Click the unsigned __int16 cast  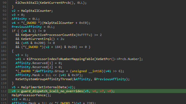87,71
